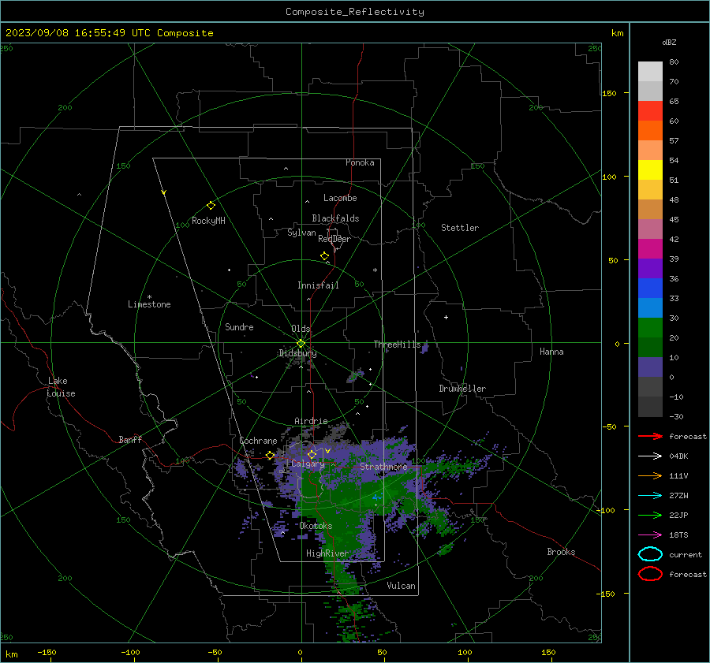The image size is (710, 663).
Task: Click the ThreeHills map label
Action: 397,345
